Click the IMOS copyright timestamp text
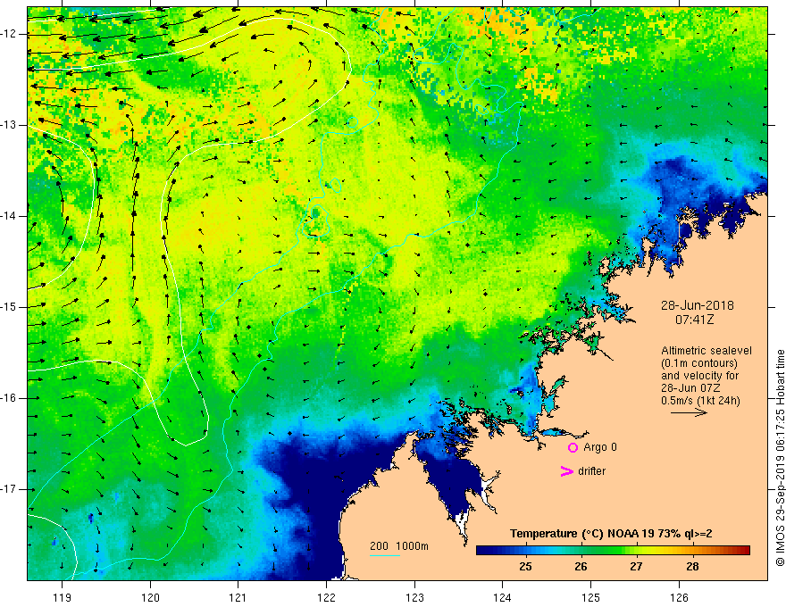 [780, 458]
